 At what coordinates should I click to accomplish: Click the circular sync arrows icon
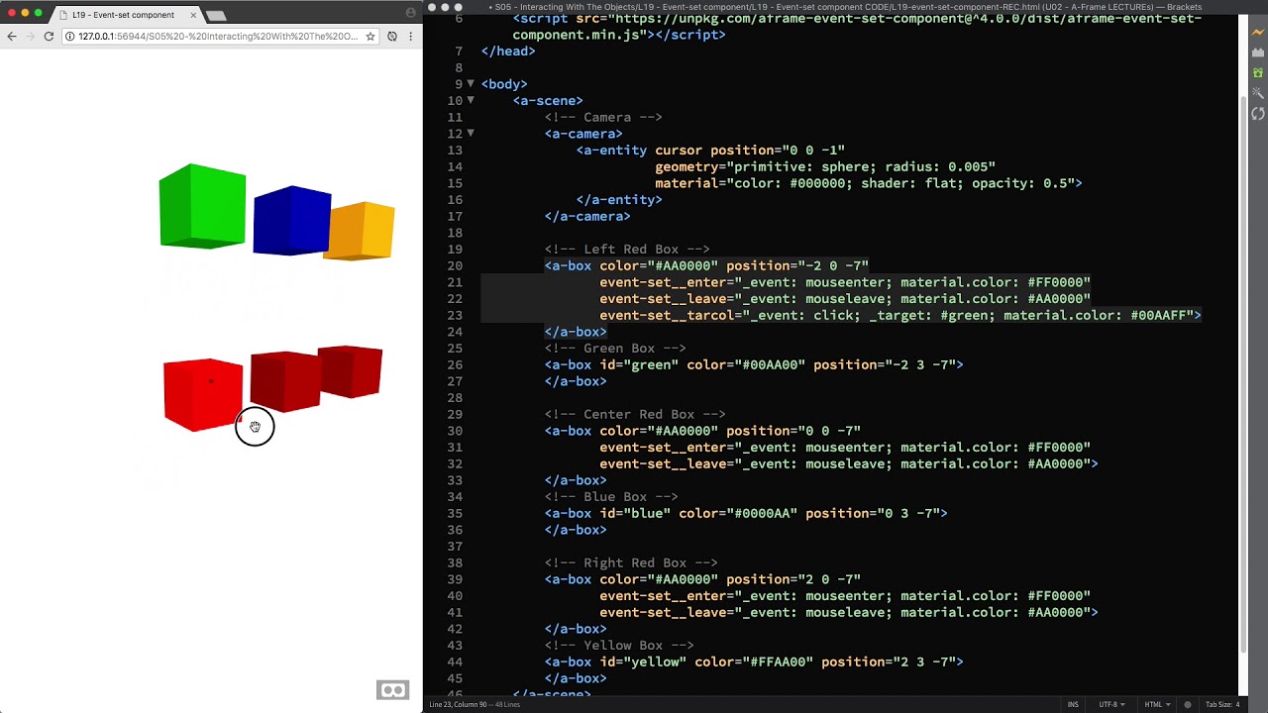[x=1258, y=114]
